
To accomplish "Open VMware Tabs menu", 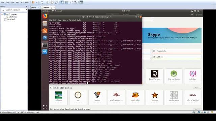I will pos(22,2).
